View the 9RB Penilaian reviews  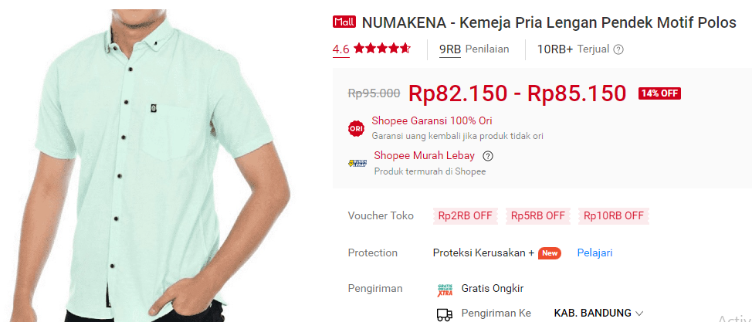(x=474, y=49)
